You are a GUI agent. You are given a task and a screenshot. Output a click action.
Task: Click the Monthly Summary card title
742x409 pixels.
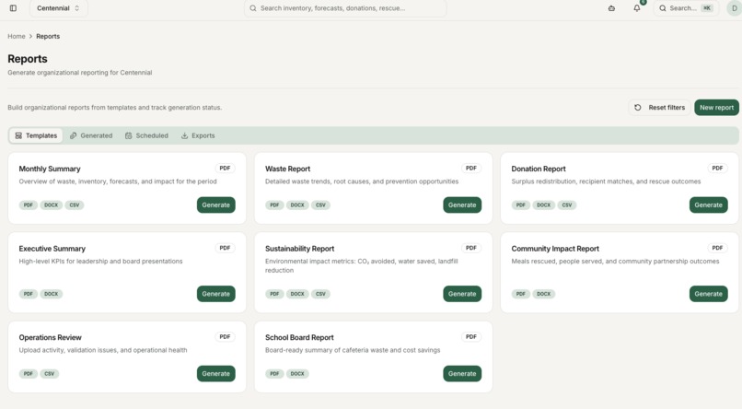(x=50, y=169)
